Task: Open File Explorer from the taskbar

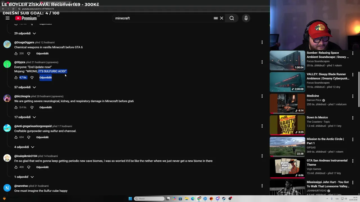Action: (x=186, y=199)
